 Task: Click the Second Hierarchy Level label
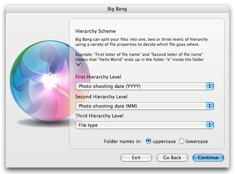(x=101, y=97)
